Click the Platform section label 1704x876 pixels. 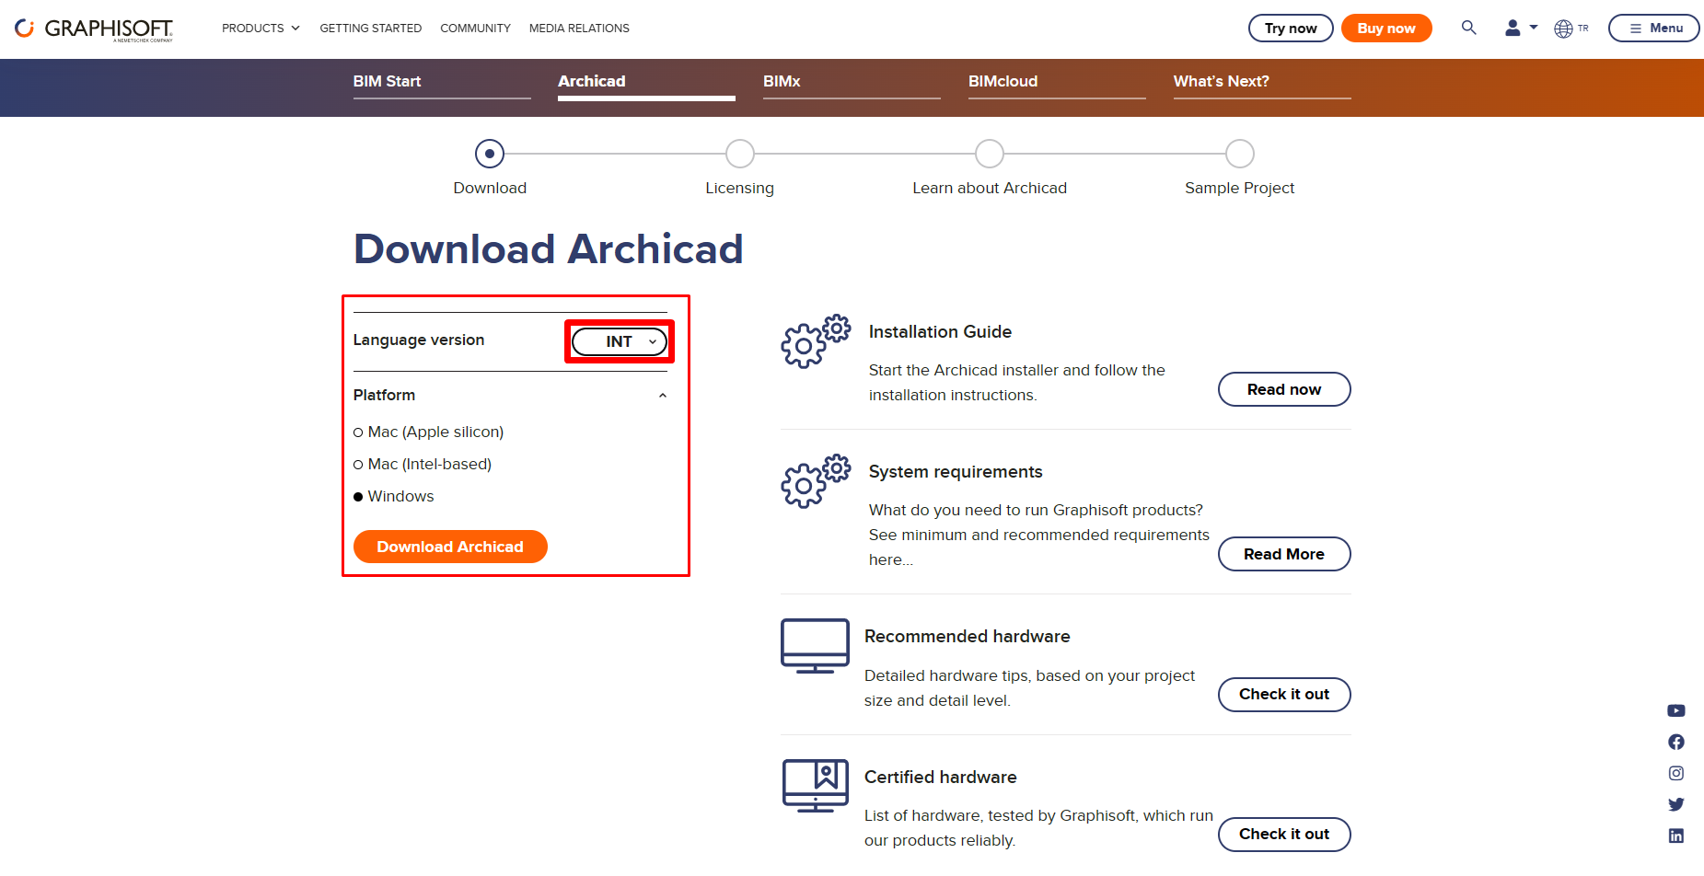pos(384,395)
